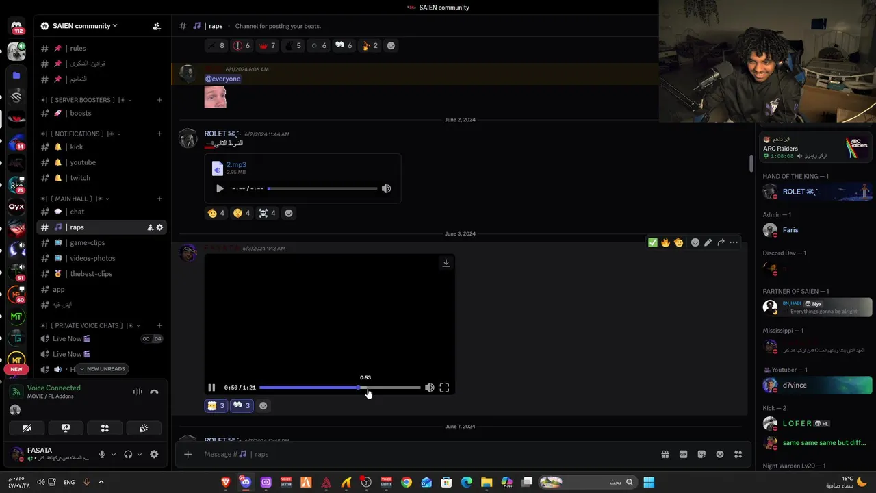The image size is (876, 493).
Task: Open User Settings gear
Action: [x=154, y=454]
